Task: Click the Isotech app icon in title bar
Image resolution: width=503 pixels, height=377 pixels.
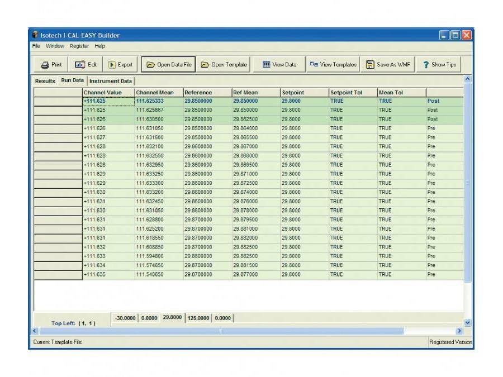Action: (x=35, y=35)
